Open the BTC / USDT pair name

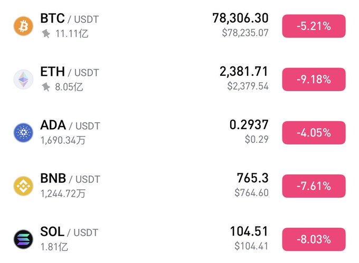[69, 19]
